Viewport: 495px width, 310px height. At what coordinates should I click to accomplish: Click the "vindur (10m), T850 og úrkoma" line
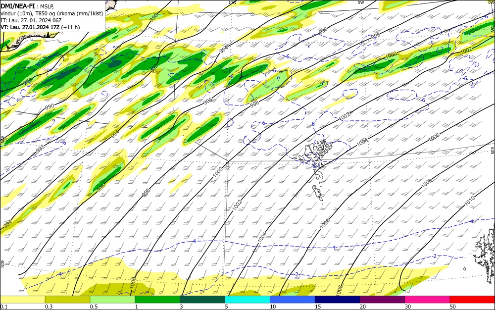[52, 13]
